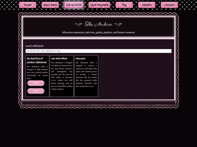Open 'the final boss of yandere subliminals' card title
Viewport: 197px width, 147px height.
point(37,60)
